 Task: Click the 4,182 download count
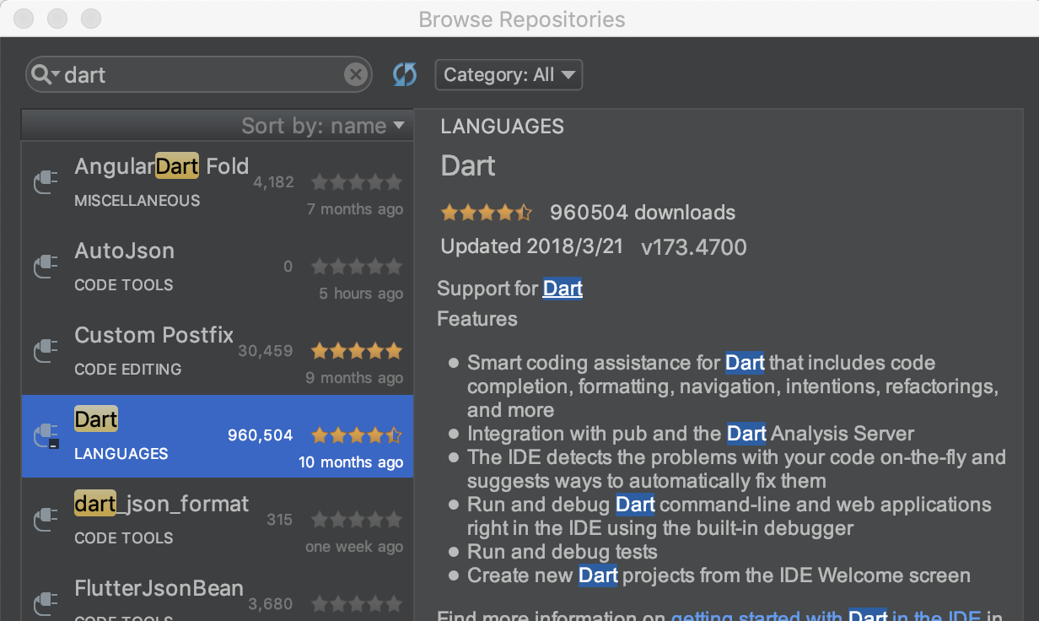point(274,182)
